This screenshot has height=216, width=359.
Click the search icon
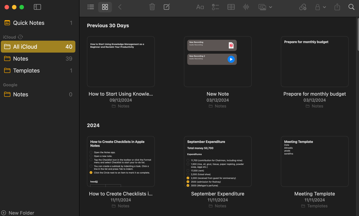(352, 7)
